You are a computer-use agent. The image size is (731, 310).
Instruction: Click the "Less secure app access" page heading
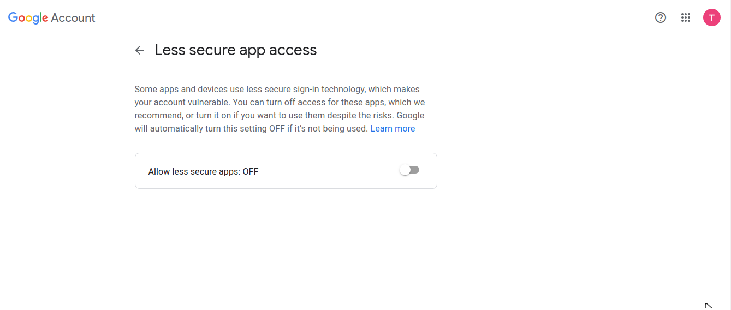236,50
